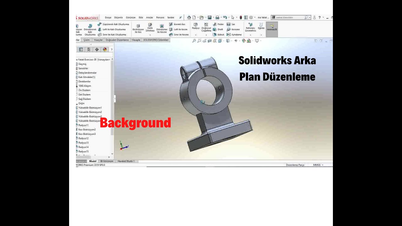Open dropdown arrow under Delik Sihirbazı
Screen dimensions: 402x226
point(150,35)
